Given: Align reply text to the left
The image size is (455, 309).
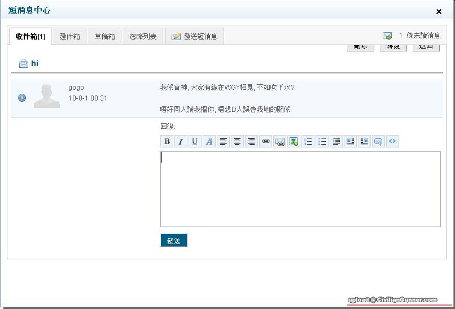Looking at the screenshot, I should (223, 141).
